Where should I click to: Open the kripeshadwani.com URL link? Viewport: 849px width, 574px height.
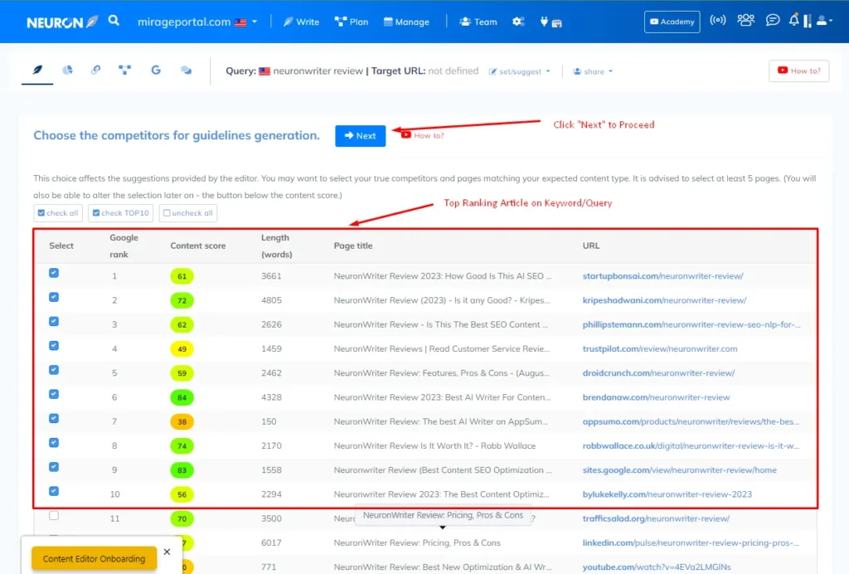click(664, 300)
